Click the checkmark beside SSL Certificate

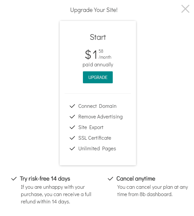72,138
